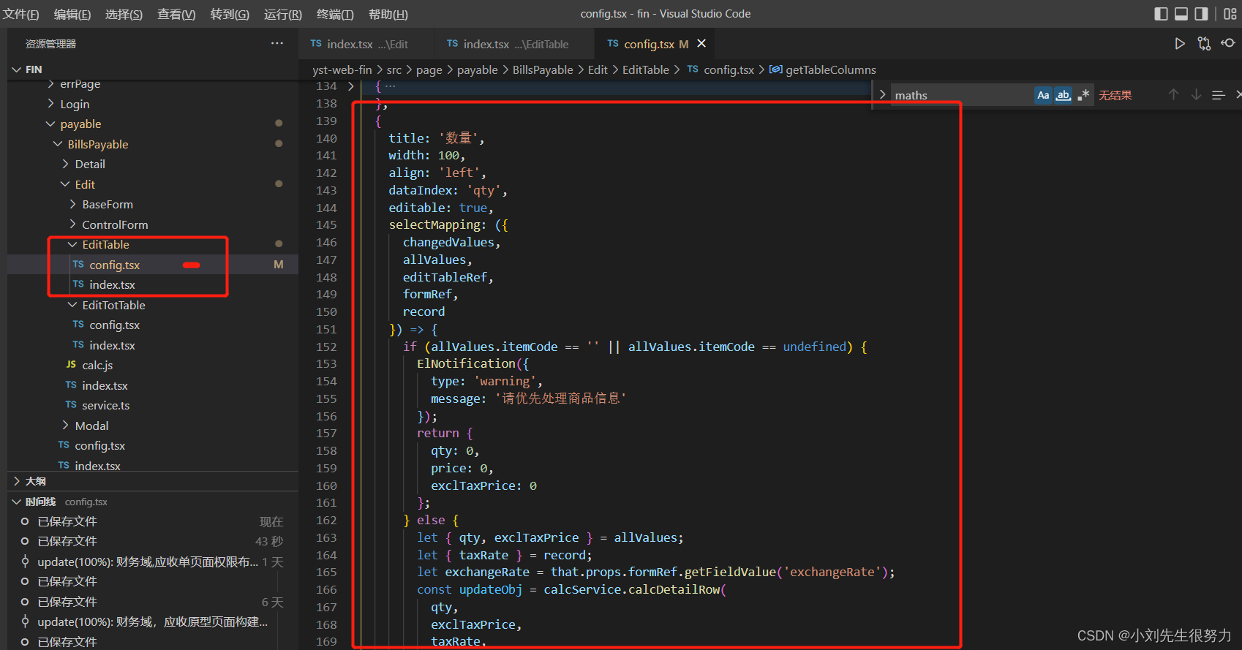Image resolution: width=1242 pixels, height=650 pixels.
Task: Collapse the Edit folder
Action: (x=65, y=184)
